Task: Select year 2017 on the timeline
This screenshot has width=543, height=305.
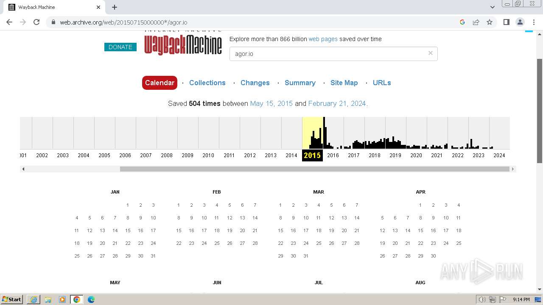Action: [354, 155]
